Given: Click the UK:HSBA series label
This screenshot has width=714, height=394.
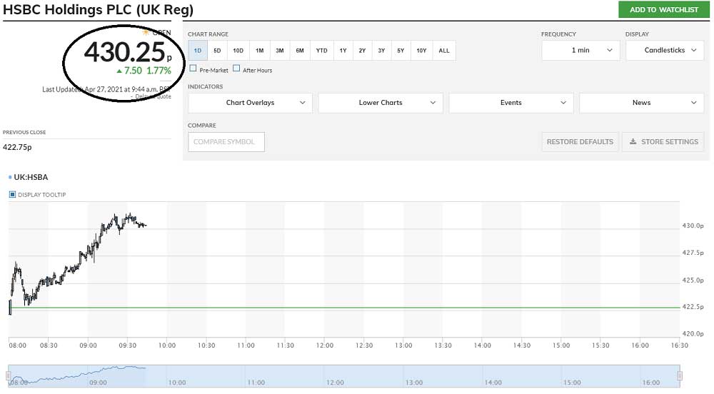Looking at the screenshot, I should click(x=31, y=177).
